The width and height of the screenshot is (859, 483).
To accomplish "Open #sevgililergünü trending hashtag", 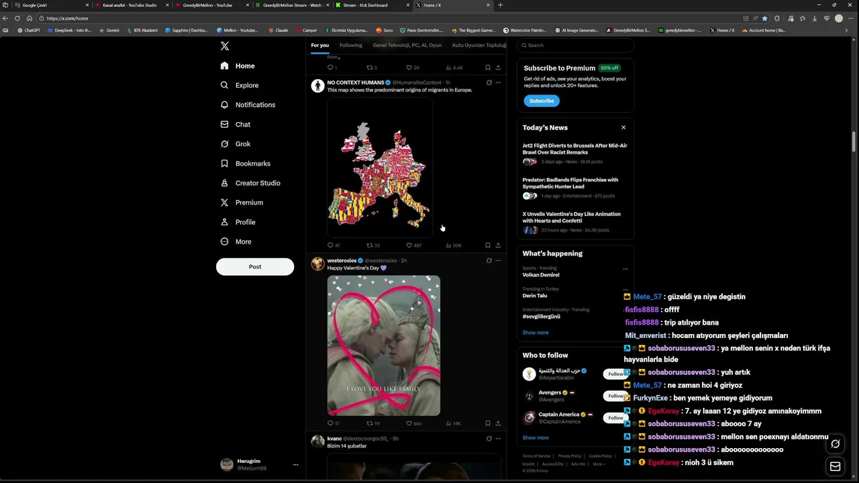I will [x=542, y=317].
